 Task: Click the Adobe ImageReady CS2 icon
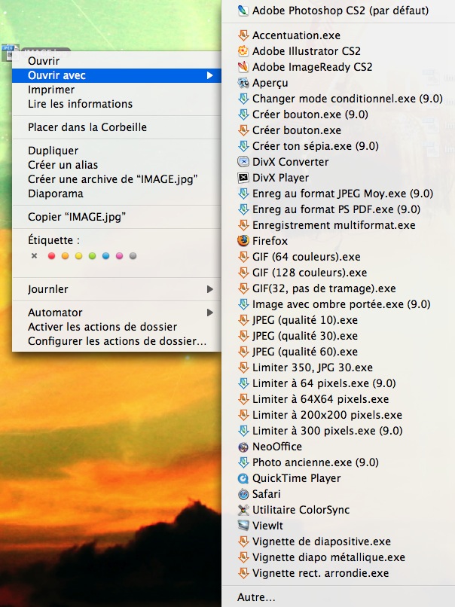click(x=243, y=67)
